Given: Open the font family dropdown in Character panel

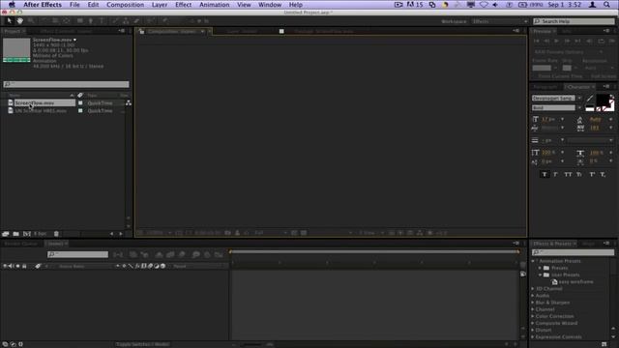Looking at the screenshot, I should click(x=579, y=98).
